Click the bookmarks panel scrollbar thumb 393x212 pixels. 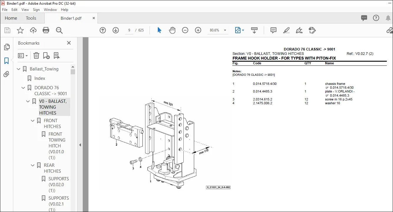point(73,72)
